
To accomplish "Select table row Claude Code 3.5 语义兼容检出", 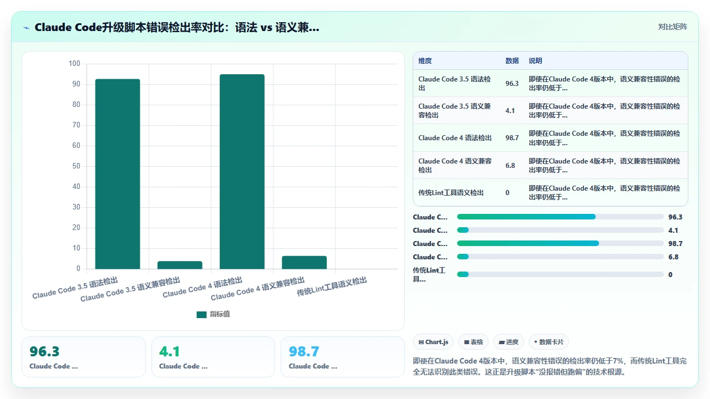I will point(550,110).
